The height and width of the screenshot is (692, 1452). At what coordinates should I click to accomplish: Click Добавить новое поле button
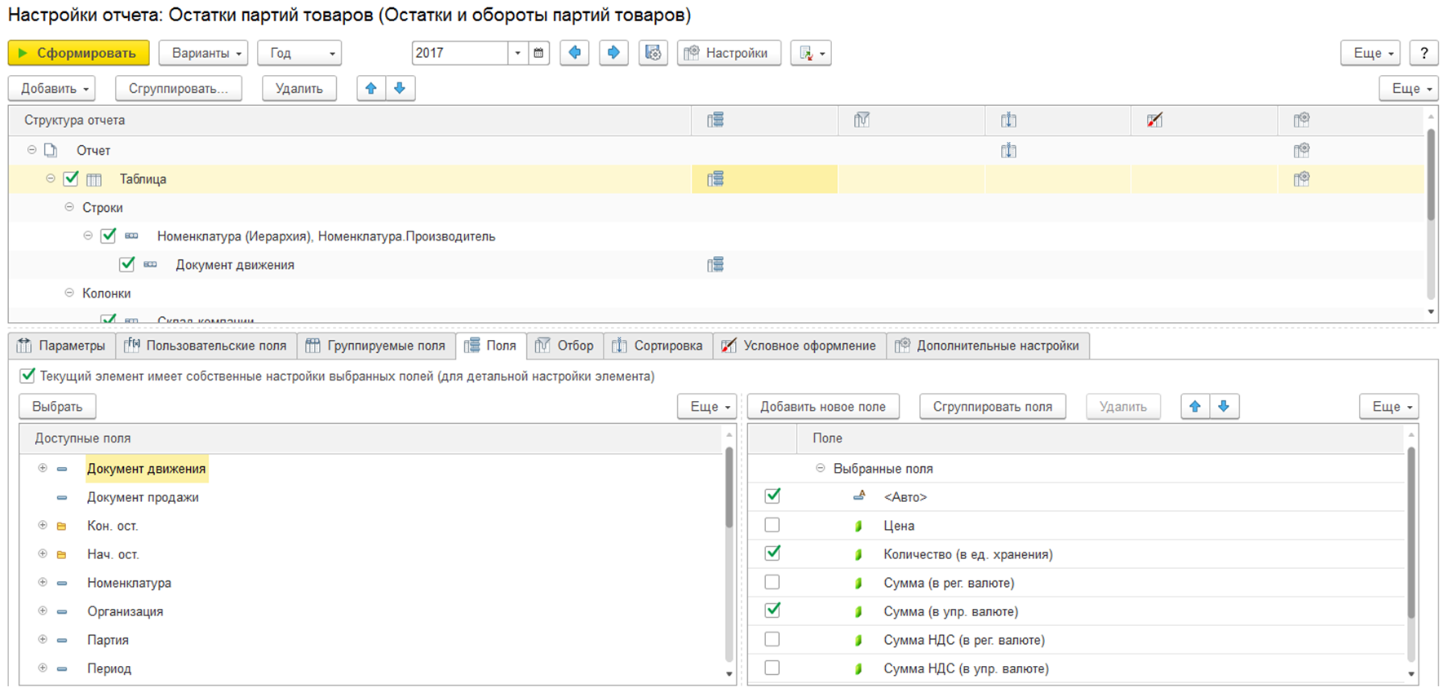[x=823, y=406]
